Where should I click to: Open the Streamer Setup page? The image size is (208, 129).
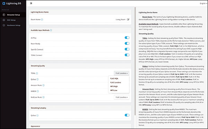click(13, 15)
